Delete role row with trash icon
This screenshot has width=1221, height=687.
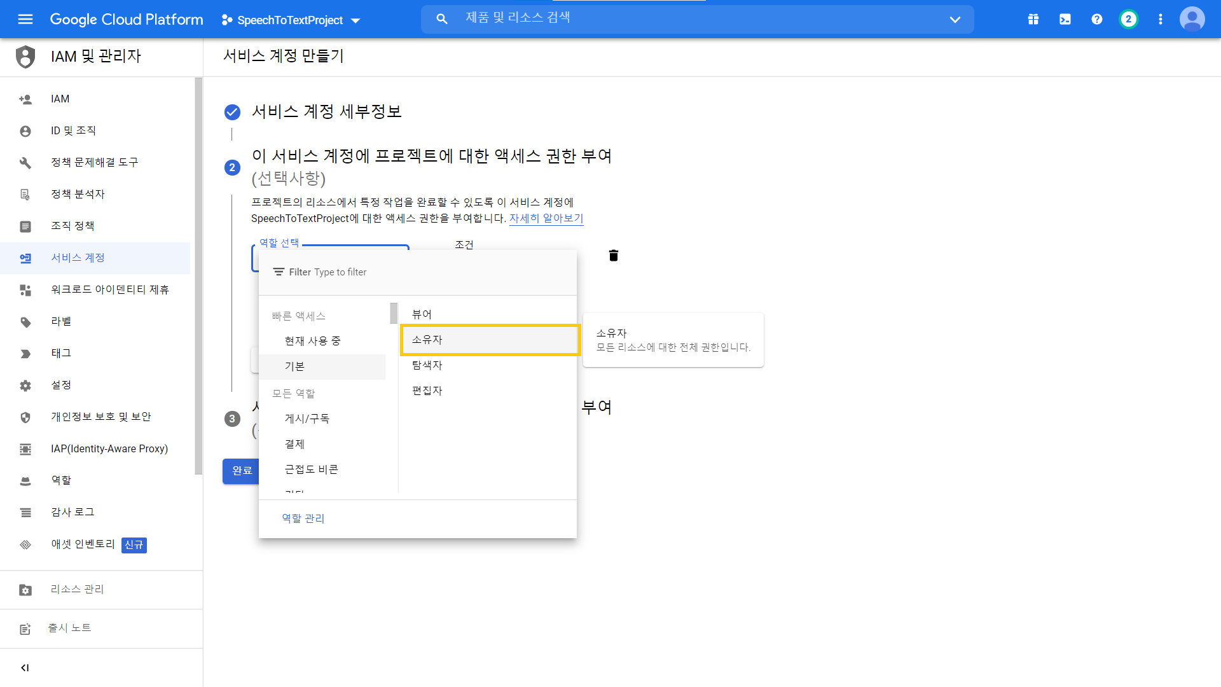pyautogui.click(x=614, y=256)
